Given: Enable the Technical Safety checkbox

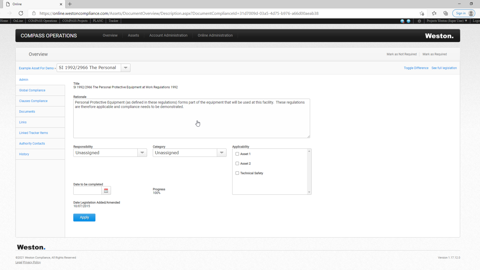Looking at the screenshot, I should pos(237,173).
